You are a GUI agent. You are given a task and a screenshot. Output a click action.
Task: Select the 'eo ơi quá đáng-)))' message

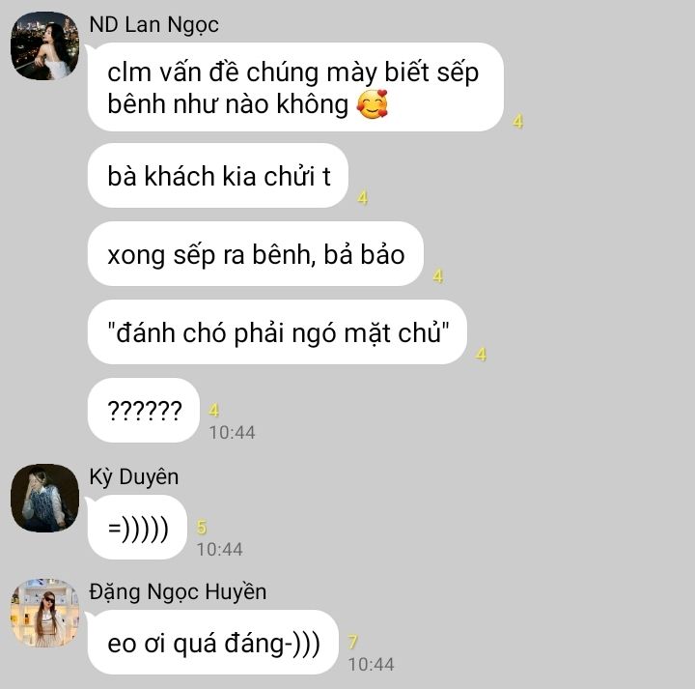(x=213, y=642)
